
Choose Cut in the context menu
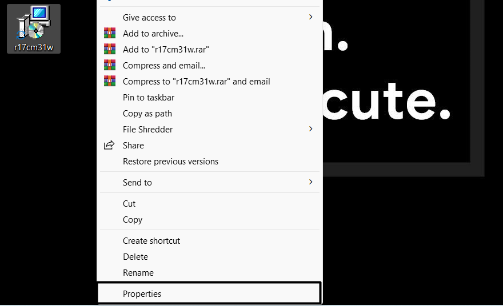(129, 204)
